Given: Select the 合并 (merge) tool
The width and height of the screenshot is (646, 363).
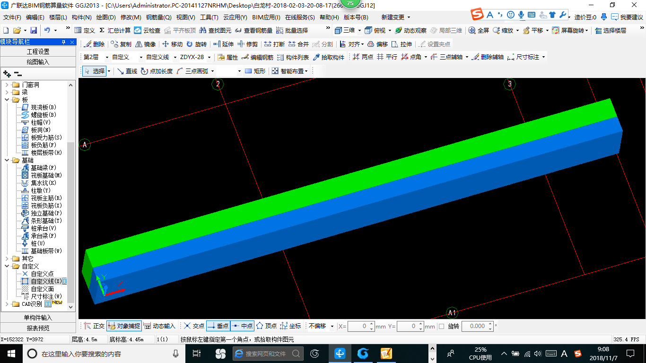Looking at the screenshot, I should 298,44.
